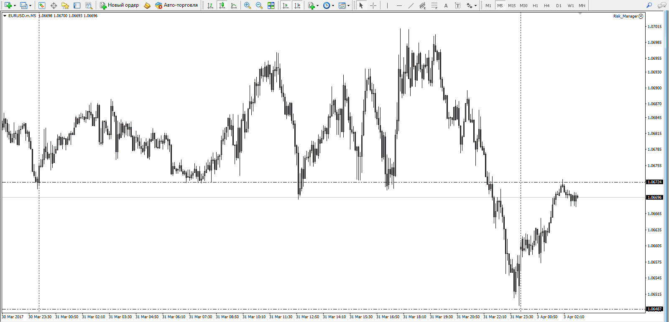Open the search magnifier icon

[x=649, y=5]
